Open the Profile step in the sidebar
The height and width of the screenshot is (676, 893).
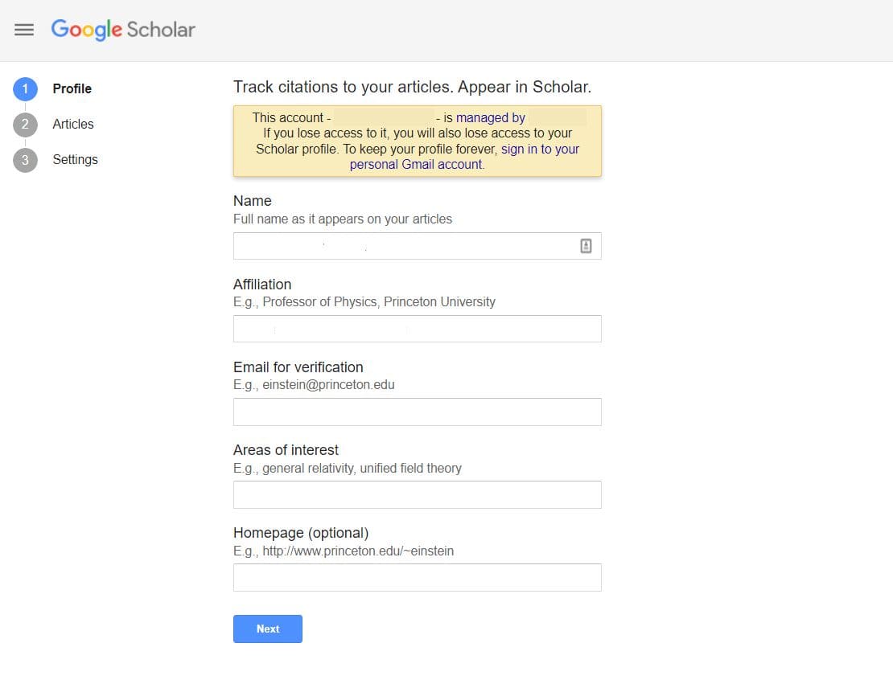point(72,88)
